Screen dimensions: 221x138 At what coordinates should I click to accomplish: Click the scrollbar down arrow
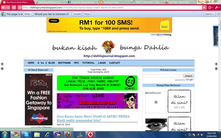click(220, 130)
